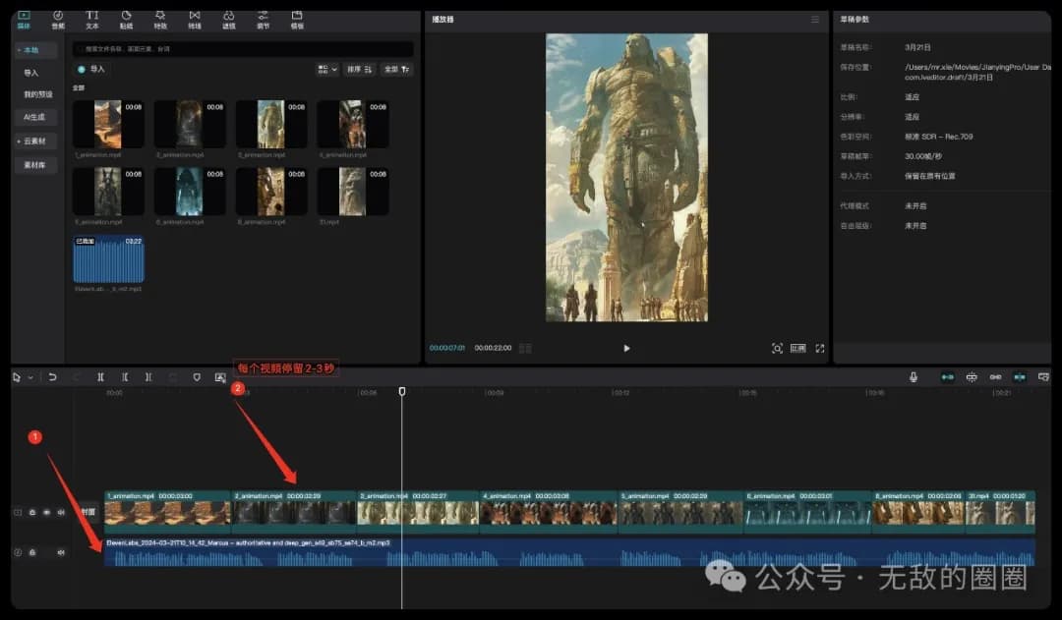
Task: Open the media view-mode grid dropdown
Action: [326, 70]
